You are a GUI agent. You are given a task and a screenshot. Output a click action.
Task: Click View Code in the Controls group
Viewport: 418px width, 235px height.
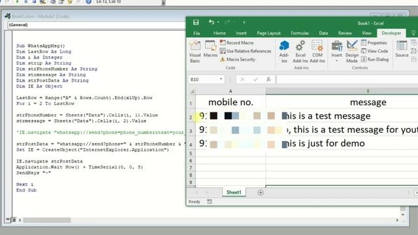coord(374,51)
